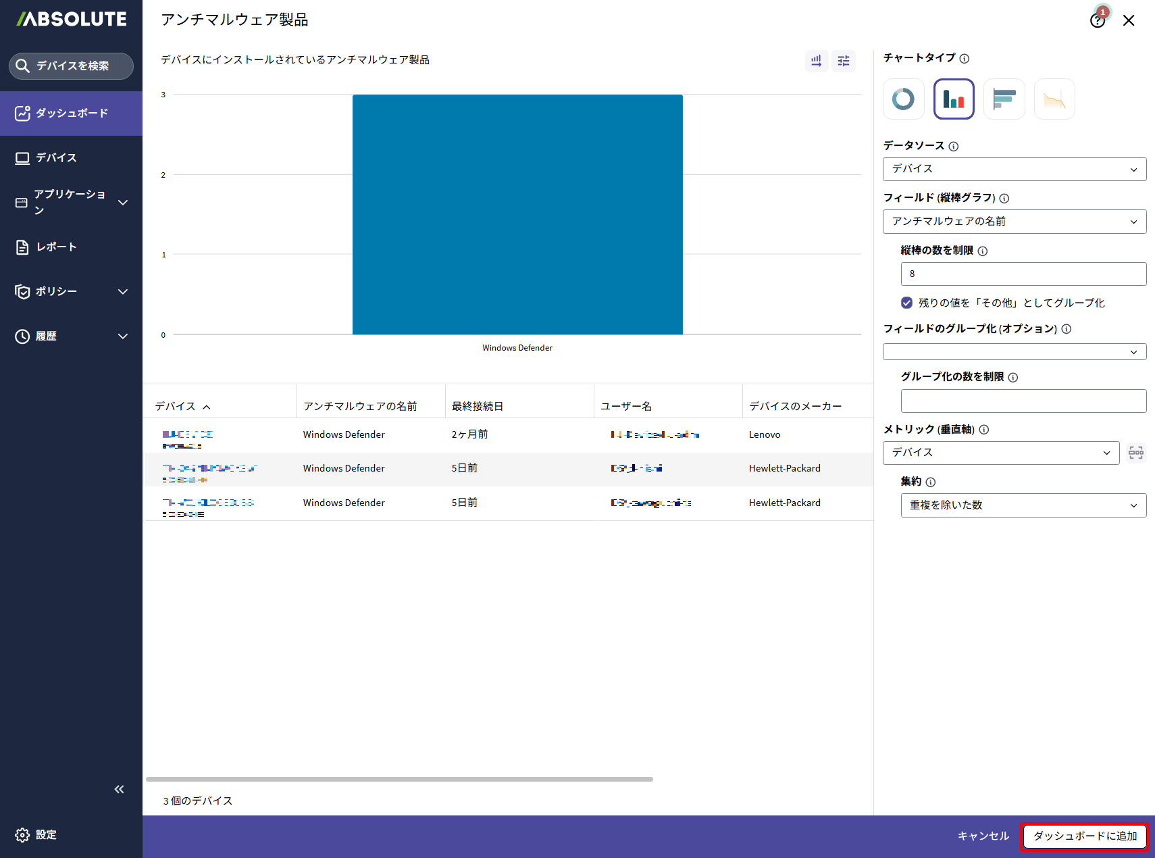Image resolution: width=1155 pixels, height=858 pixels.
Task: Open the メトリック (垂直軸) dropdown
Action: 1001,453
